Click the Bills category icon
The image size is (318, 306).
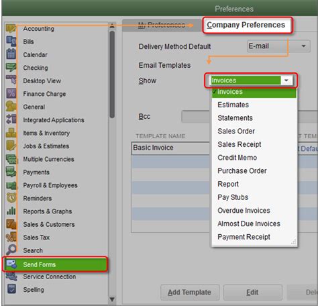coord(11,42)
